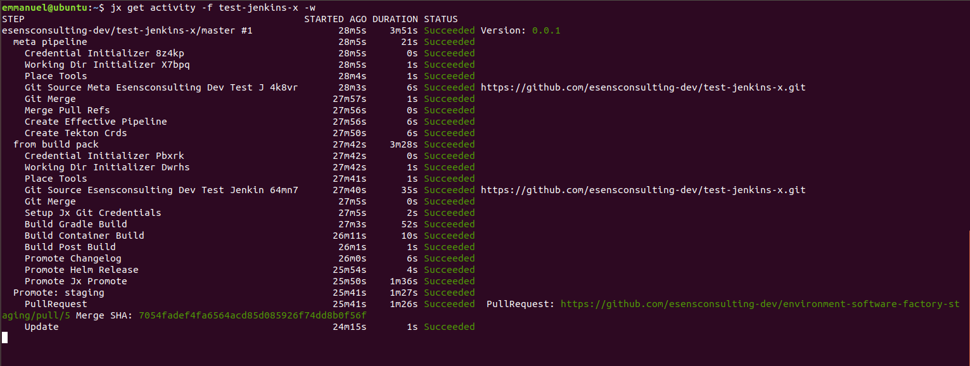Click the DURATION column header
This screenshot has width=970, height=366.
coord(395,19)
